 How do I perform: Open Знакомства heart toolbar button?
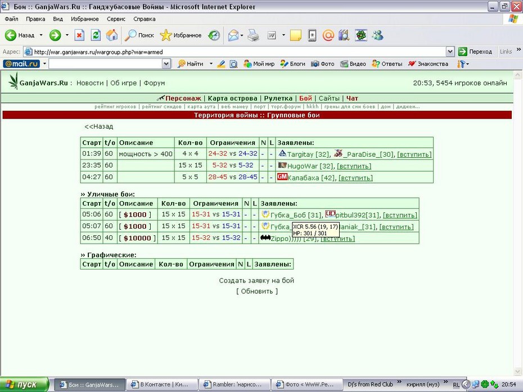pos(429,64)
